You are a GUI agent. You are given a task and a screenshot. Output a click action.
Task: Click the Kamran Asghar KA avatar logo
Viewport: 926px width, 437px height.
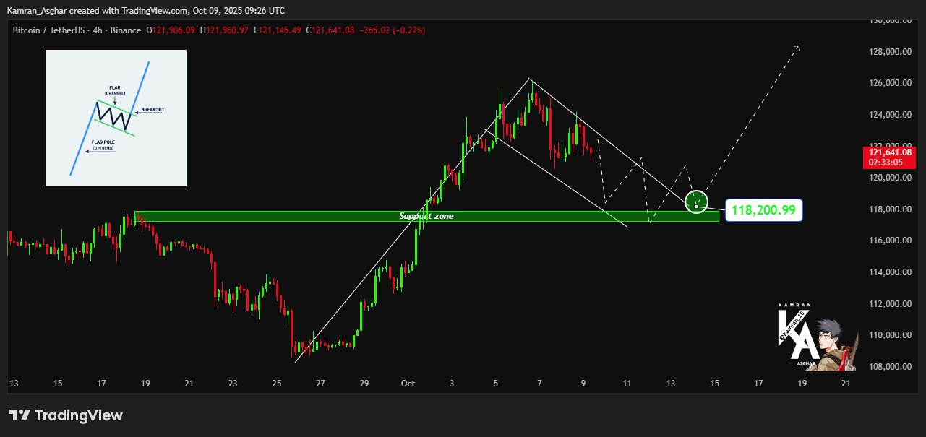click(818, 337)
